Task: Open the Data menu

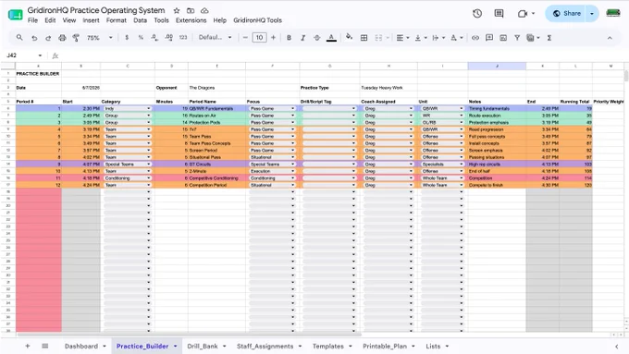Action: tap(140, 20)
